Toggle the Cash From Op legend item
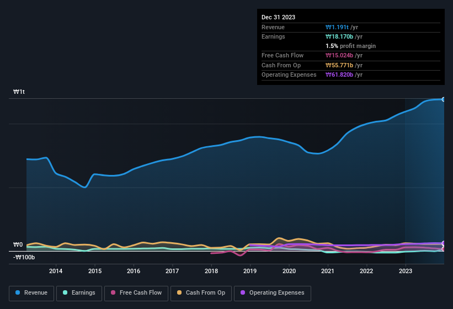453x309 pixels. click(x=200, y=293)
